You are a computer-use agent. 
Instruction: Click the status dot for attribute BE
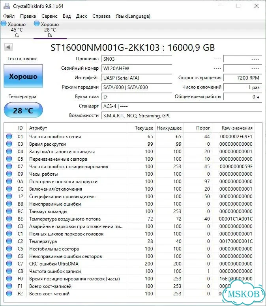click(9, 219)
